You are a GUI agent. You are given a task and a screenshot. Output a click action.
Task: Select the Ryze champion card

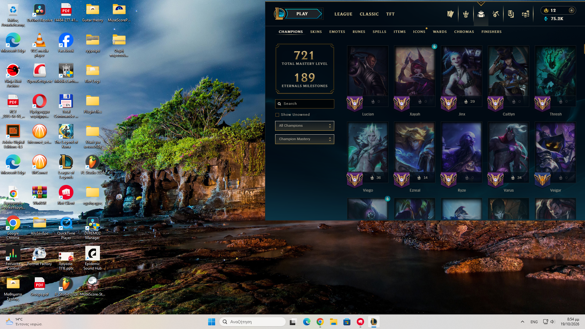[x=462, y=152]
